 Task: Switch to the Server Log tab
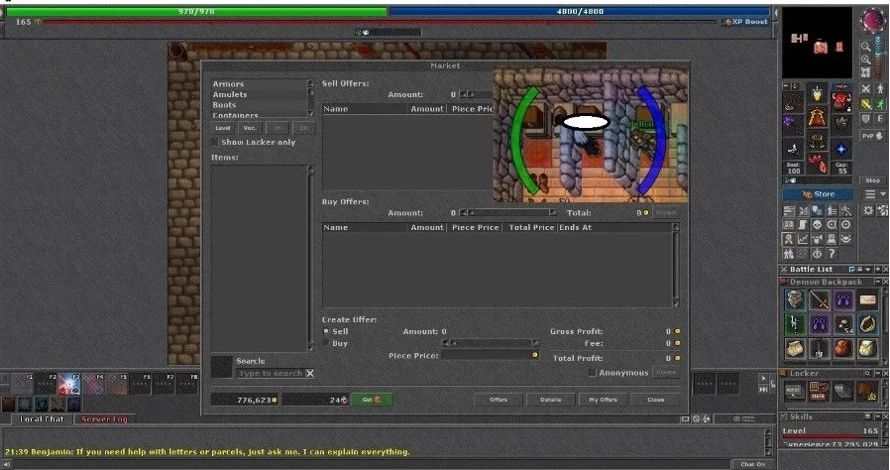click(x=104, y=418)
